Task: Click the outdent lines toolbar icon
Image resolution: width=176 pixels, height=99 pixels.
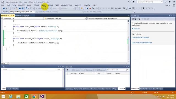Action: pos(130,9)
